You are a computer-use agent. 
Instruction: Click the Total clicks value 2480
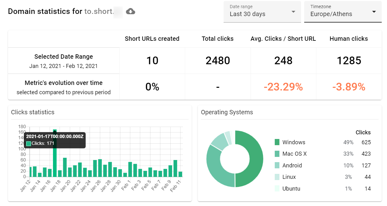217,61
